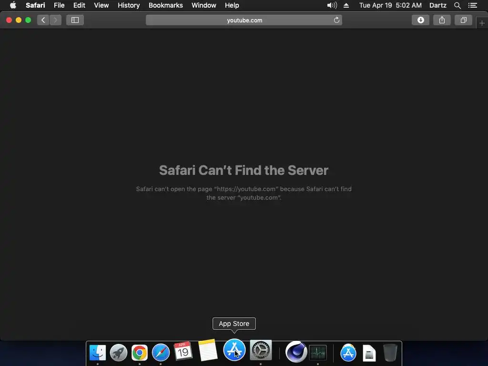Show the Safari sidebar
Screen dimensions: 488x366
pyautogui.click(x=75, y=20)
